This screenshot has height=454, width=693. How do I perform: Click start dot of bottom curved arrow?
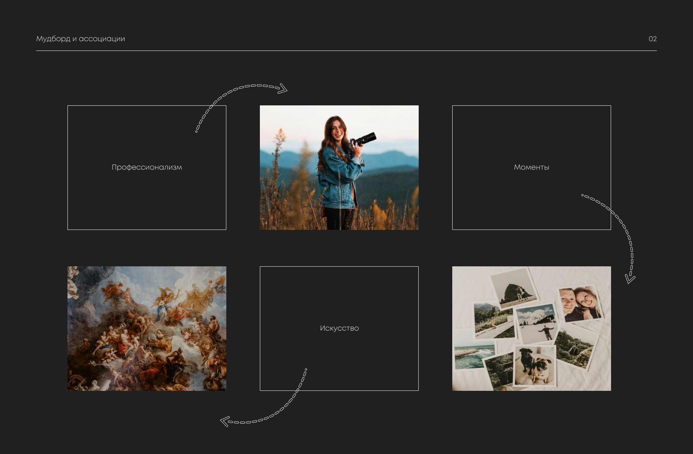tap(306, 370)
